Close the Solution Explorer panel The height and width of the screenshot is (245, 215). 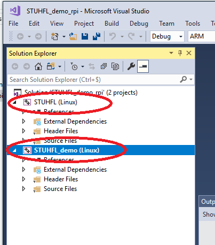(189, 53)
